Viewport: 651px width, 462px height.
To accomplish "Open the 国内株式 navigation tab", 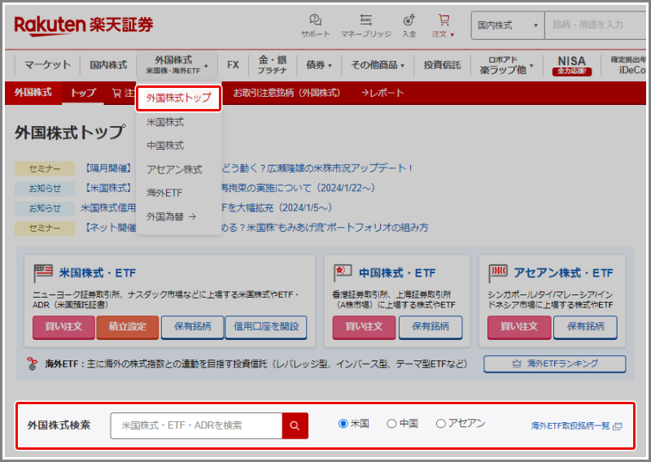I will pos(108,65).
